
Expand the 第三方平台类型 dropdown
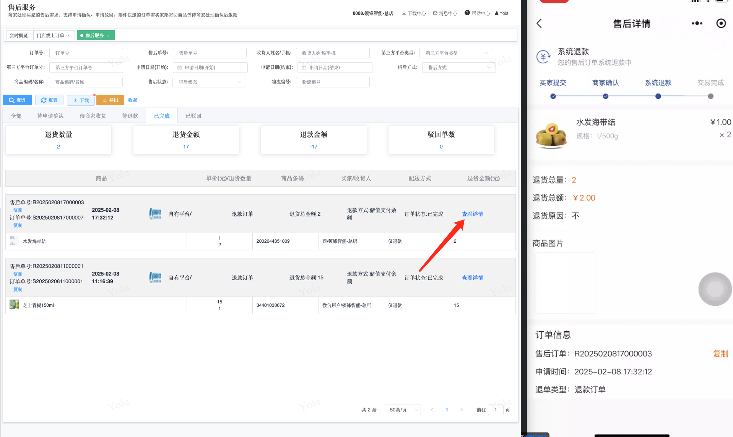point(456,53)
